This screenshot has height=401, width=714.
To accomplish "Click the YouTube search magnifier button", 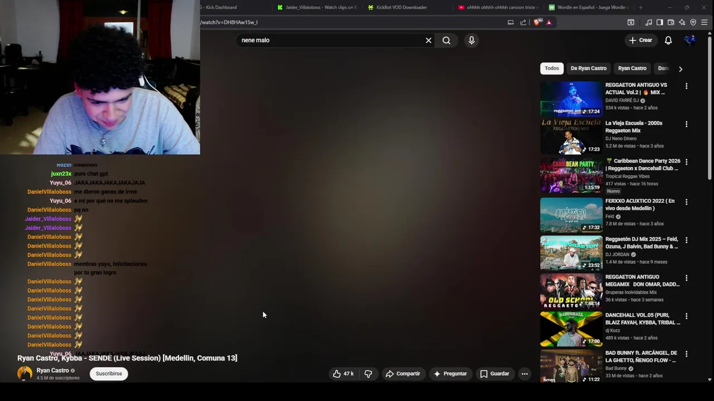I will [446, 40].
